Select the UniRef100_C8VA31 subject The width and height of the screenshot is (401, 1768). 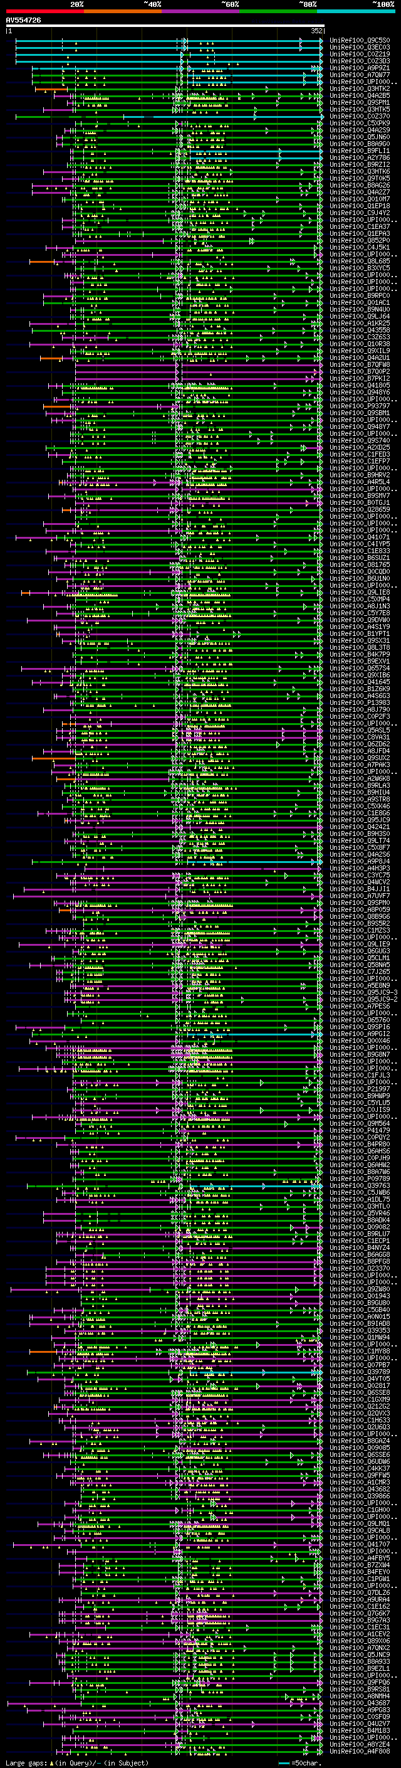360,737
